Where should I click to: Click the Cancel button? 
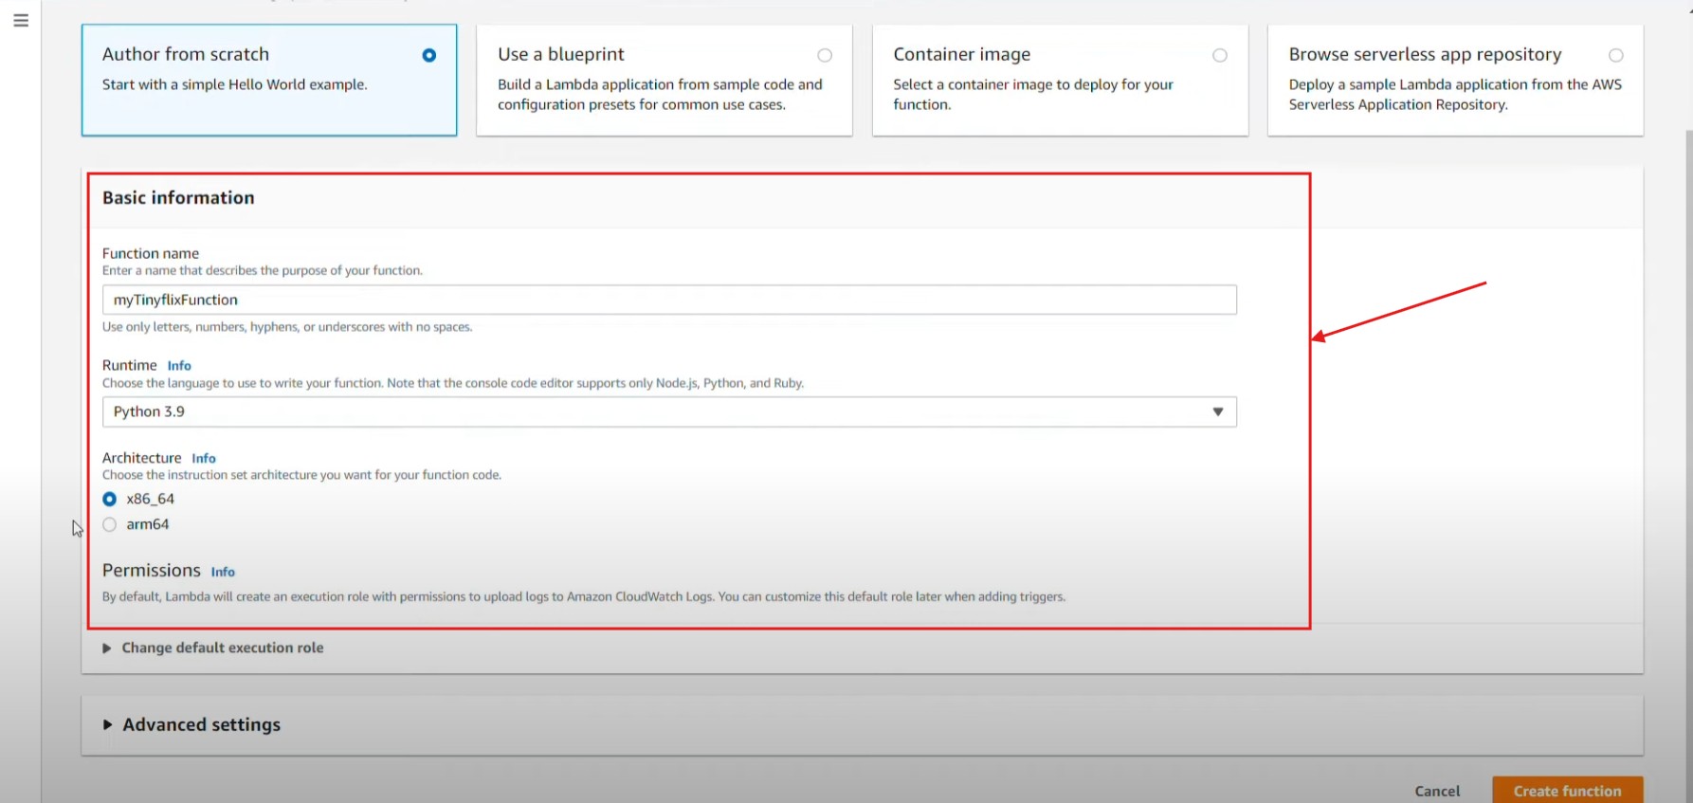[1437, 791]
